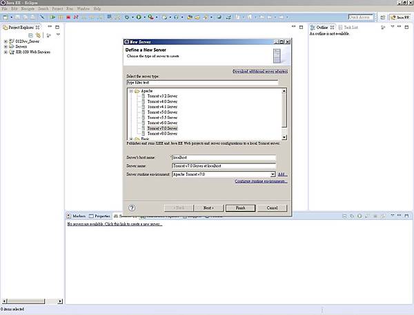Click the create a new server link
The image size is (414, 315).
(115, 224)
